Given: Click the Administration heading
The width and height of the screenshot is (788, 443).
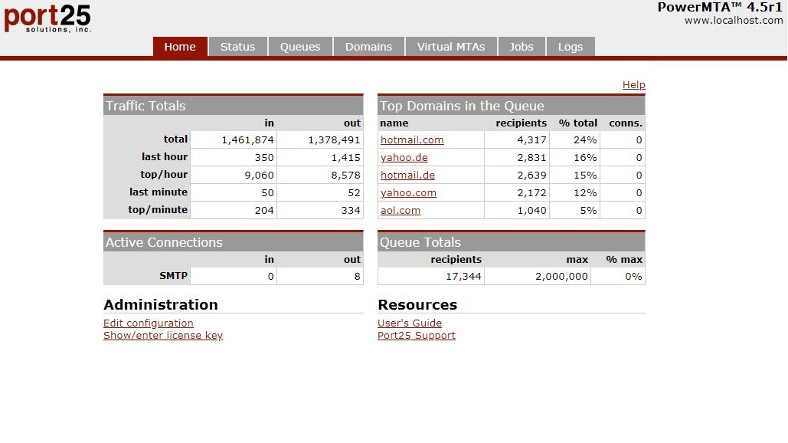Looking at the screenshot, I should 161,305.
